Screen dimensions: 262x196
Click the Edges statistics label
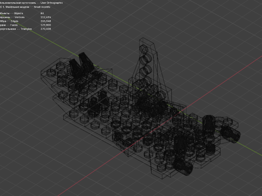(9, 21)
